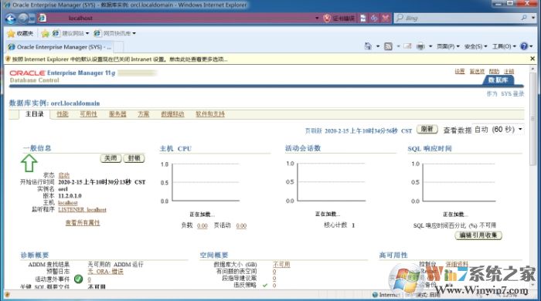Open the 首选项 link at top right
Image resolution: width=541 pixels, height=301 pixels.
pyautogui.click(x=477, y=71)
